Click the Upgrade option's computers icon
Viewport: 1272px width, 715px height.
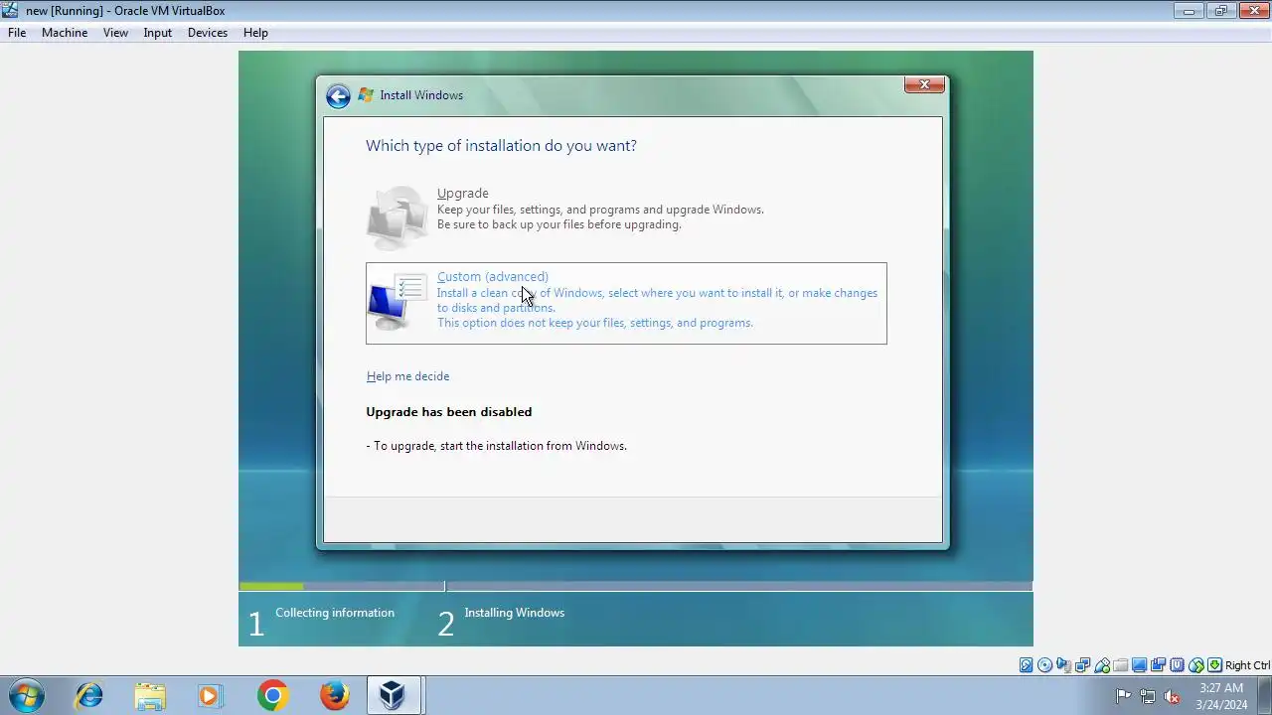397,217
